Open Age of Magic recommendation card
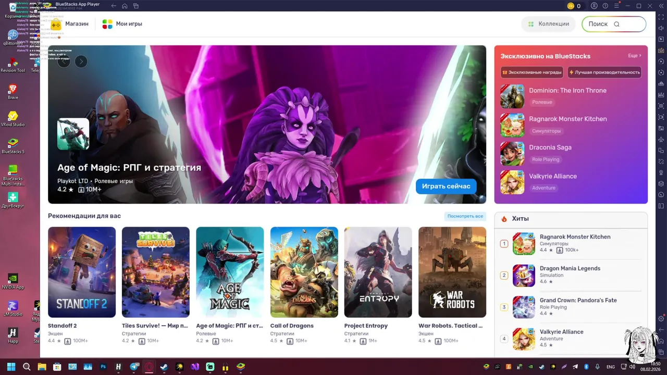Image resolution: width=667 pixels, height=375 pixels. (x=230, y=285)
